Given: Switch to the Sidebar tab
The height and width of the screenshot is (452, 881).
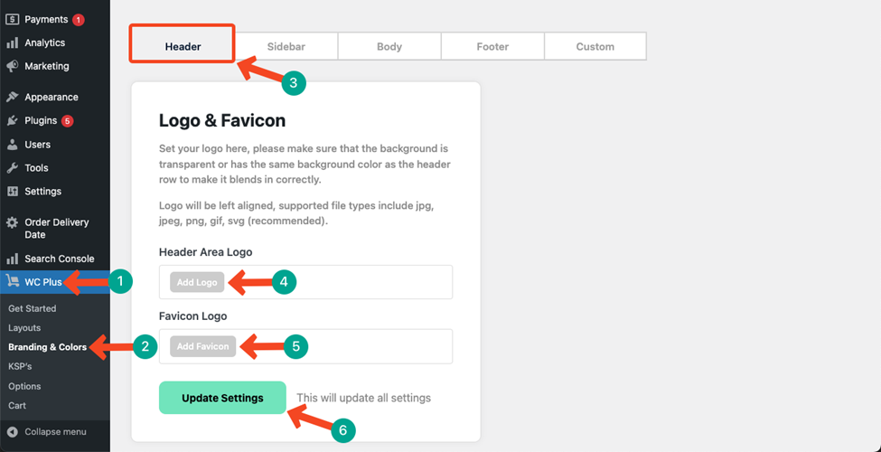Looking at the screenshot, I should (286, 47).
